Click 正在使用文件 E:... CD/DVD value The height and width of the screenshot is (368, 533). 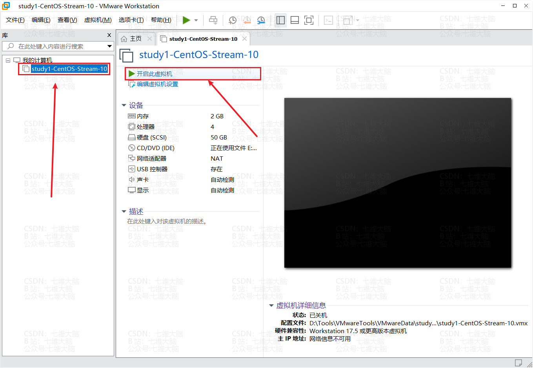[234, 148]
